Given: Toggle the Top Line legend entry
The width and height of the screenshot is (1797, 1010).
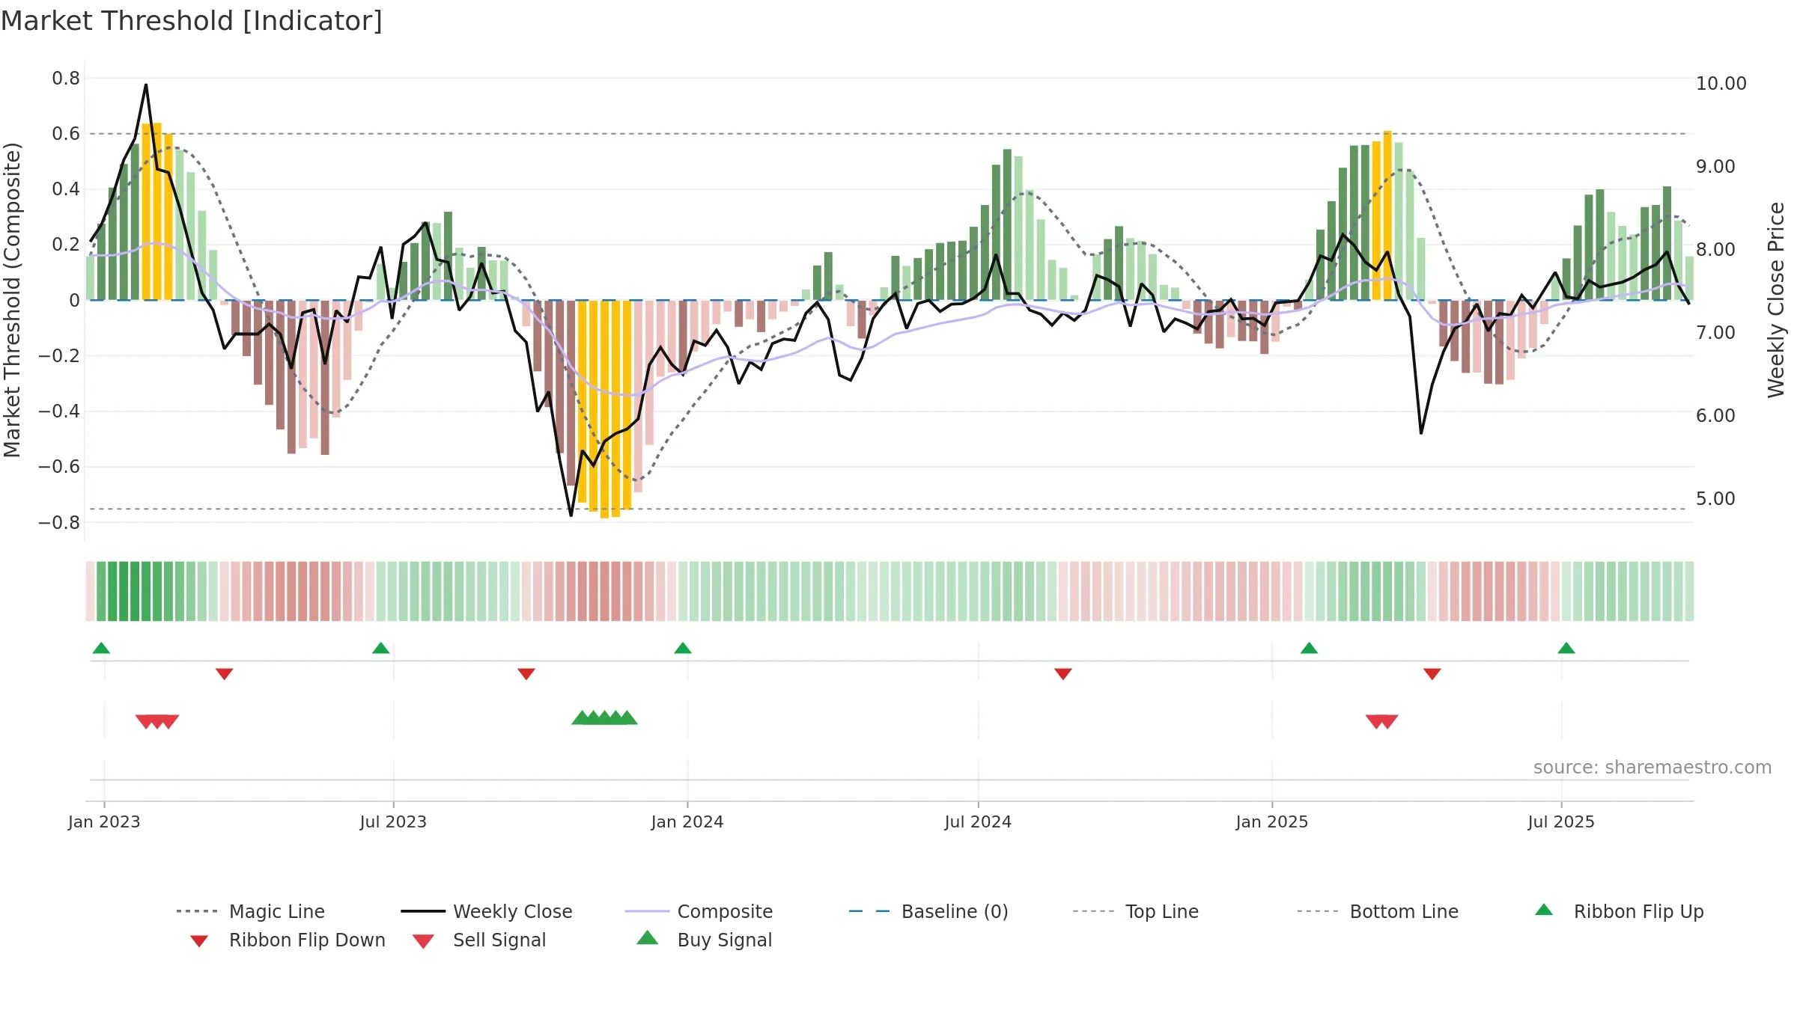Looking at the screenshot, I should click(1135, 911).
